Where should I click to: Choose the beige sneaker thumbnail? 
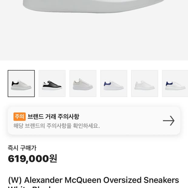(83, 84)
